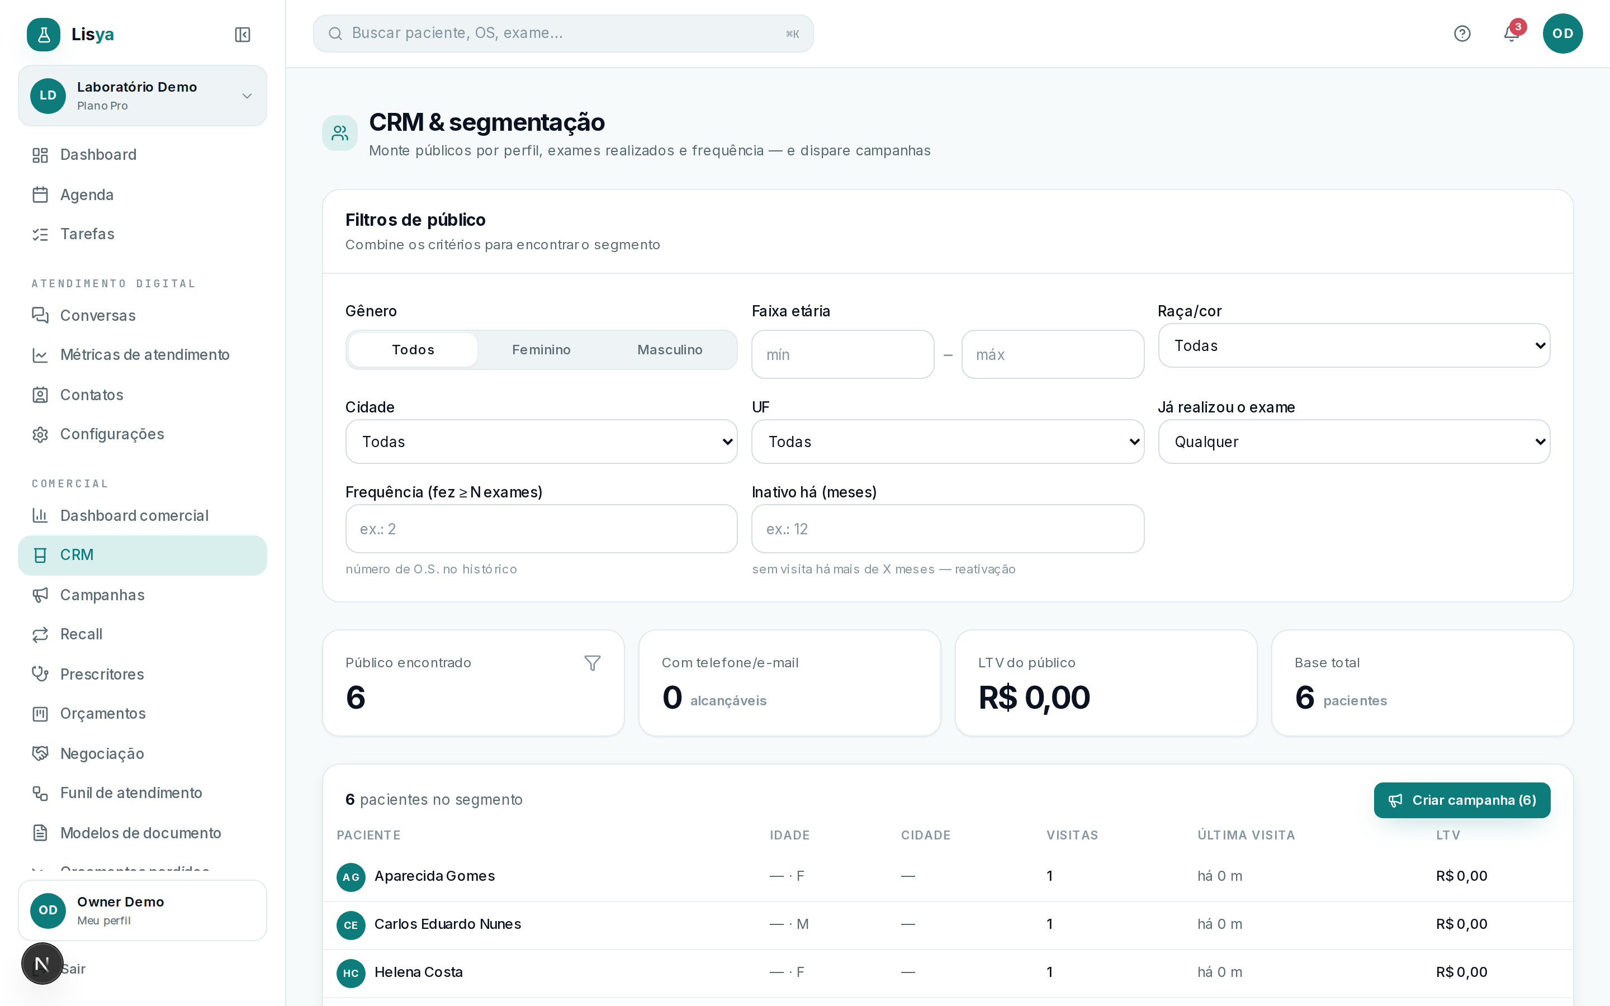Screen dimensions: 1610x1006
Task: Click the PACIENTE column header
Action: tap(368, 835)
